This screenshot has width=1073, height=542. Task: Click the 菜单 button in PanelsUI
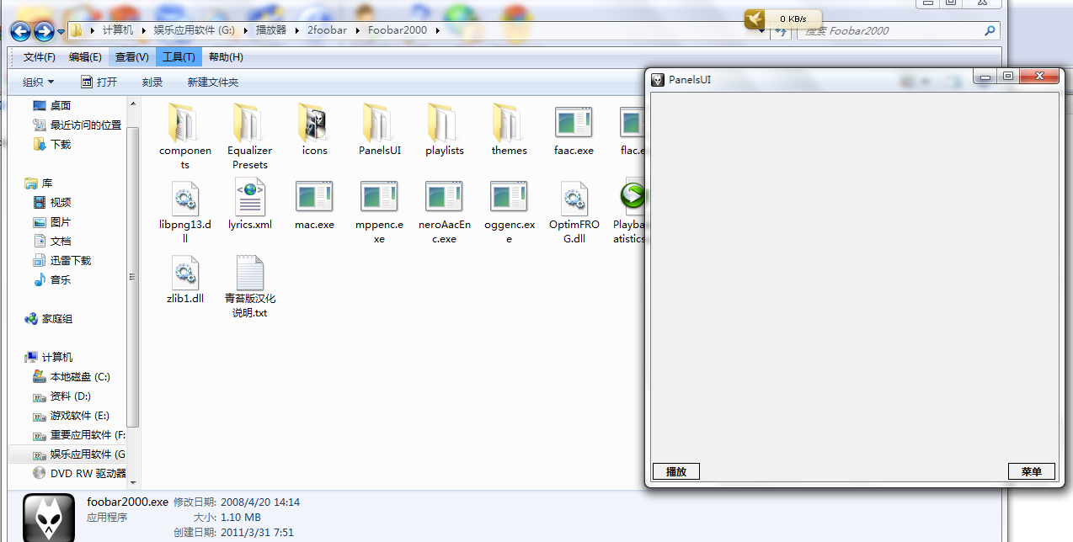coord(1032,471)
